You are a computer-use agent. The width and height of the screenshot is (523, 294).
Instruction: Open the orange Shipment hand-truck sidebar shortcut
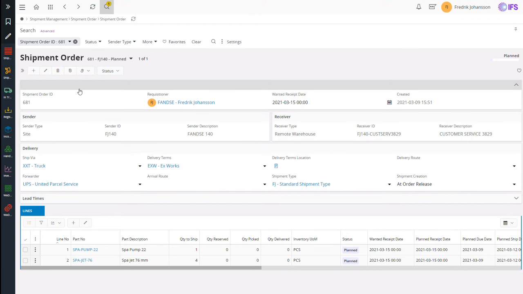click(8, 73)
